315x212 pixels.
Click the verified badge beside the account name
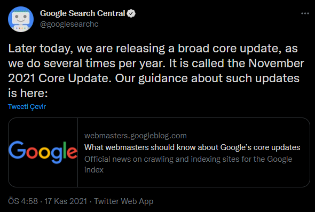131,13
